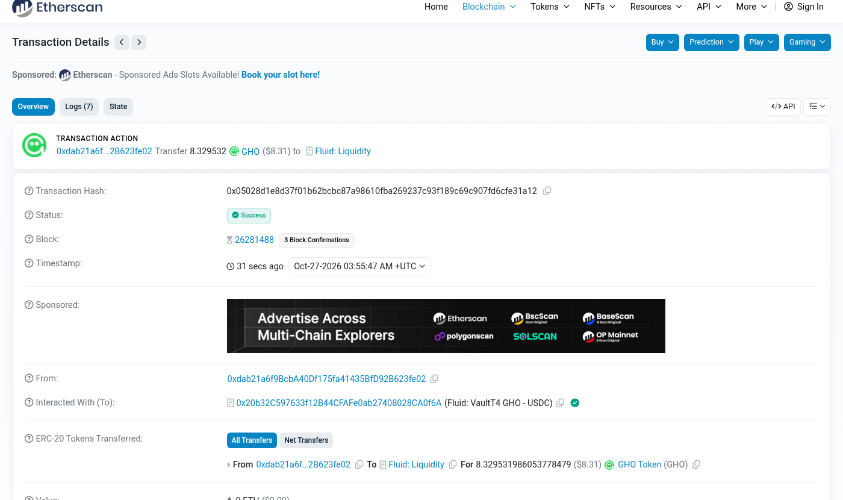Select the All Transfers toggle
The image size is (843, 500).
point(252,440)
